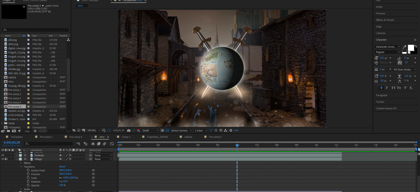Click the eyedropper in Character panel
Viewport: 420px width, 192px height.
(x=404, y=47)
